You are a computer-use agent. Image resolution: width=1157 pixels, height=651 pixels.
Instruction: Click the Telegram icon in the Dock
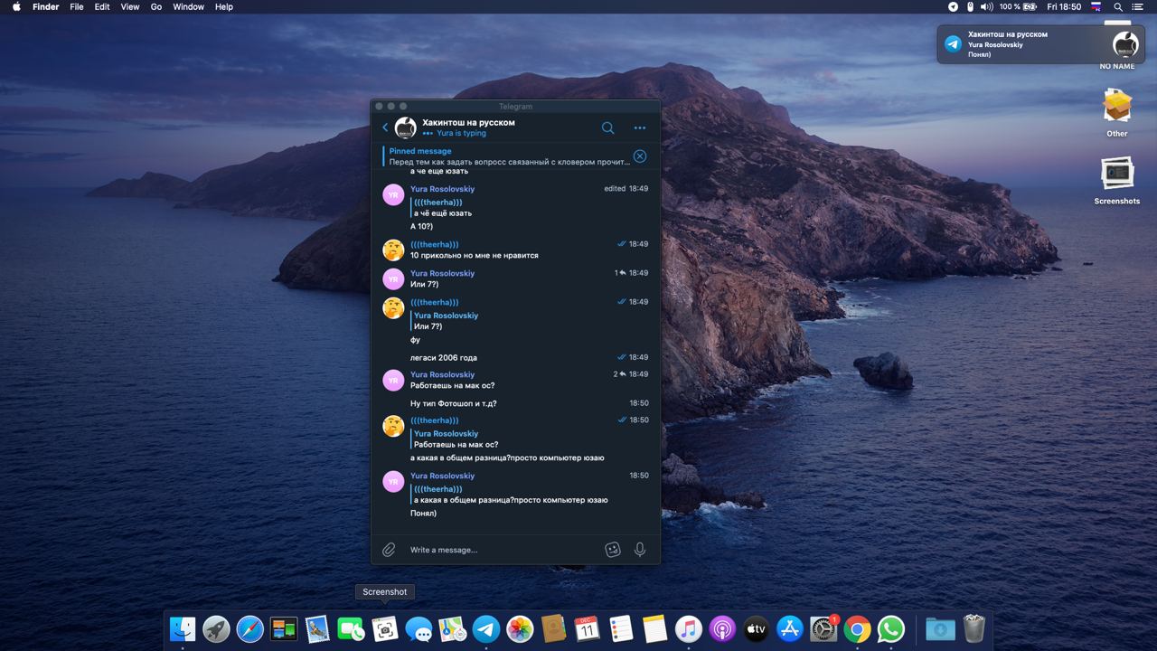pos(486,628)
